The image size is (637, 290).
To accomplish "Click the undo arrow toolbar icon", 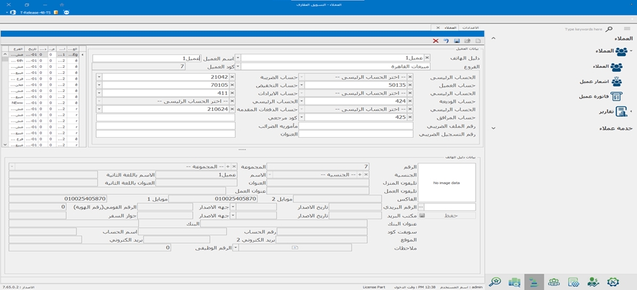I will (446, 41).
